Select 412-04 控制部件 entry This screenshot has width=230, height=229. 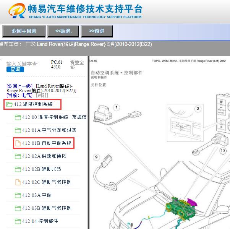click(x=40, y=221)
